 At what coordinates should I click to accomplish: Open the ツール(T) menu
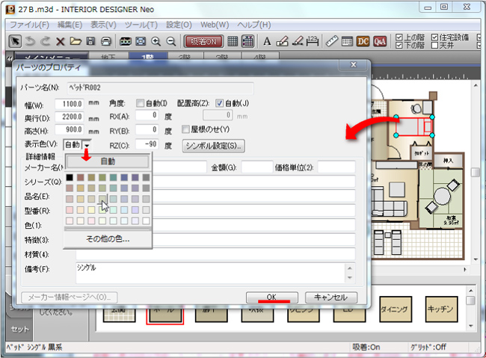[x=141, y=24]
